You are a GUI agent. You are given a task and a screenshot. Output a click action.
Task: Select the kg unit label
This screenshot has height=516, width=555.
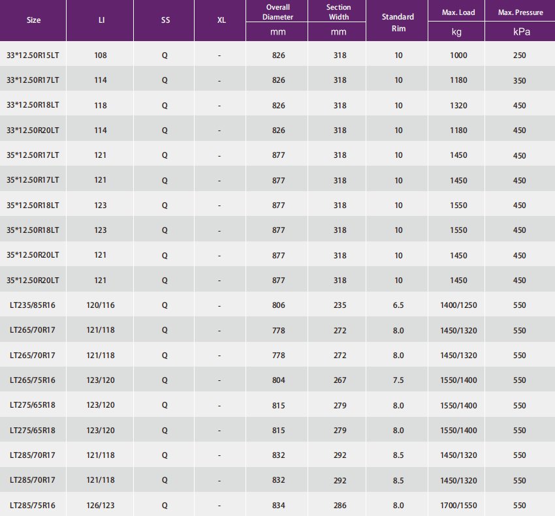click(x=458, y=31)
